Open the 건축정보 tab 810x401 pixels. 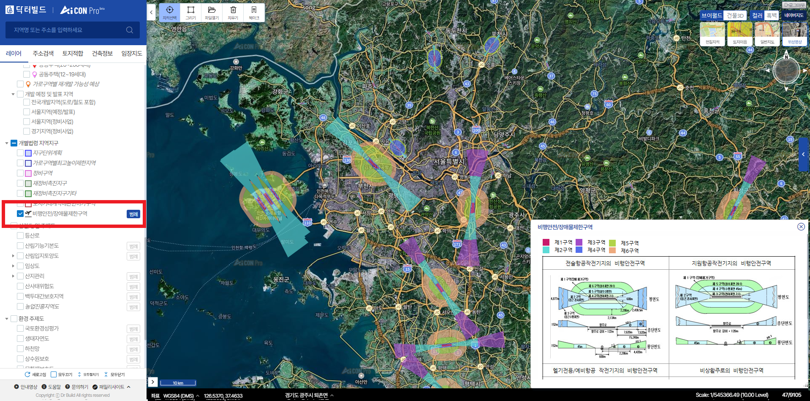click(x=102, y=53)
